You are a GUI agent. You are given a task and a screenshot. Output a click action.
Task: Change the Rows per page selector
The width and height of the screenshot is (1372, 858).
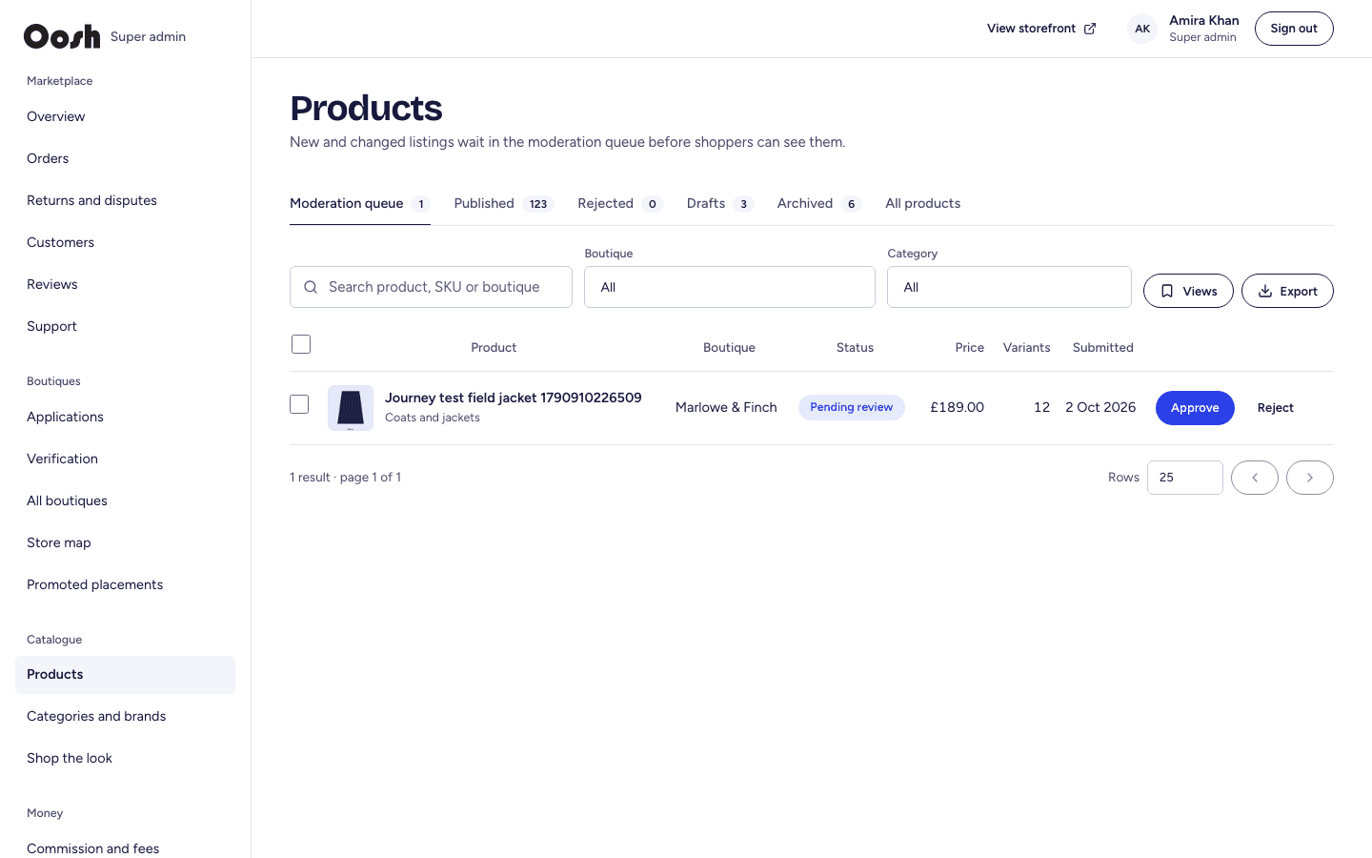pyautogui.click(x=1185, y=478)
